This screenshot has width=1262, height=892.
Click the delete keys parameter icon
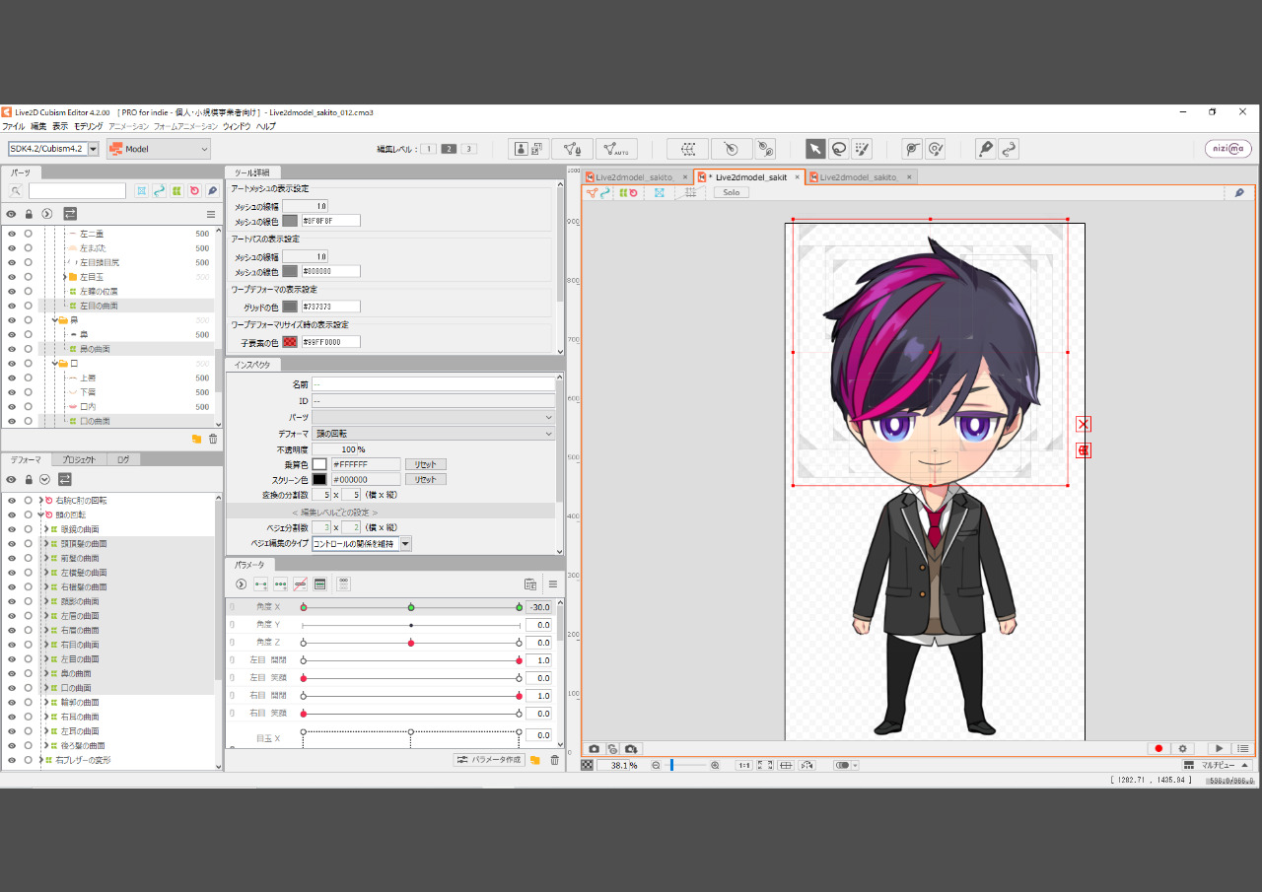point(301,584)
